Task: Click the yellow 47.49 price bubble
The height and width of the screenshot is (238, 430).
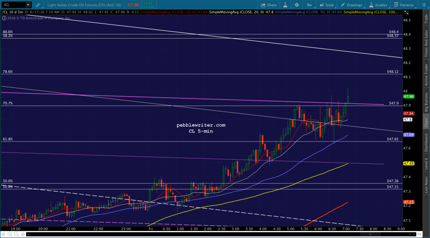Action: click(x=408, y=163)
